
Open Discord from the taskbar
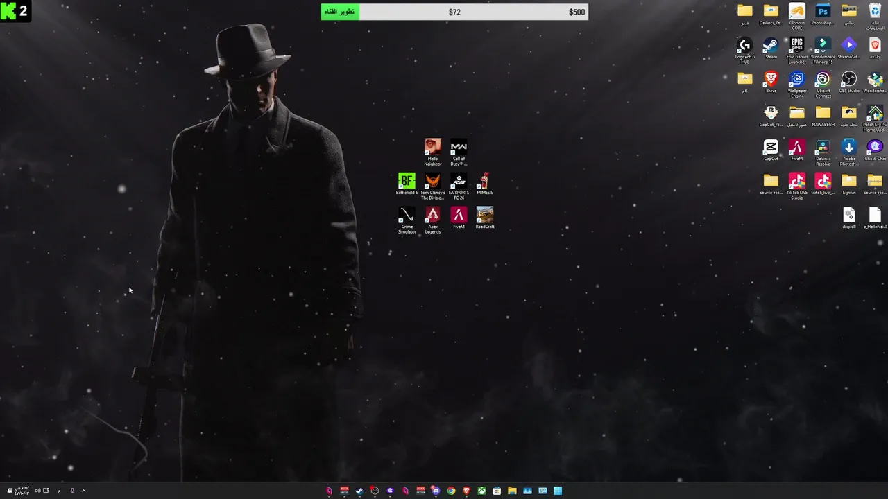[436, 491]
